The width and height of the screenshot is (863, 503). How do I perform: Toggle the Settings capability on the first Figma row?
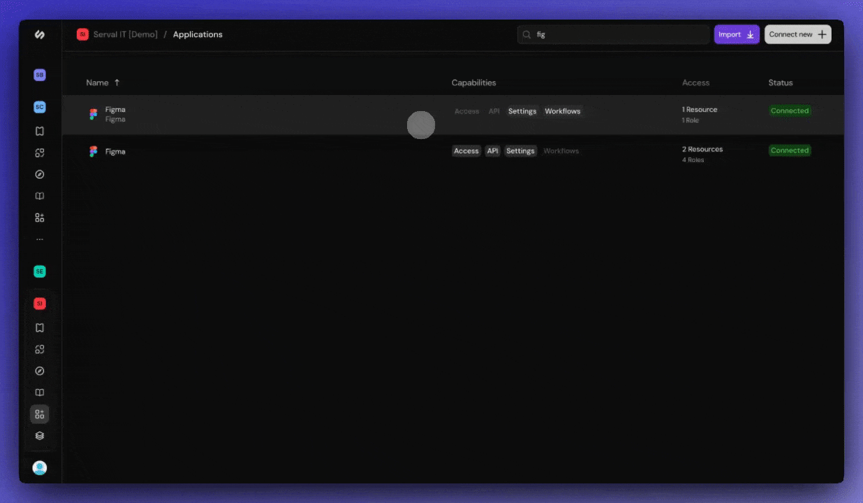point(522,110)
